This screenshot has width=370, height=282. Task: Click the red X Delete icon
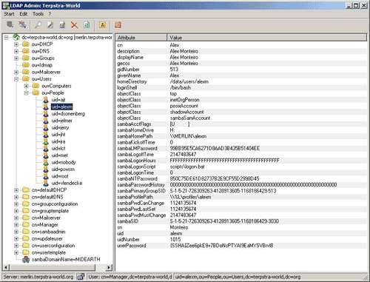(74, 24)
